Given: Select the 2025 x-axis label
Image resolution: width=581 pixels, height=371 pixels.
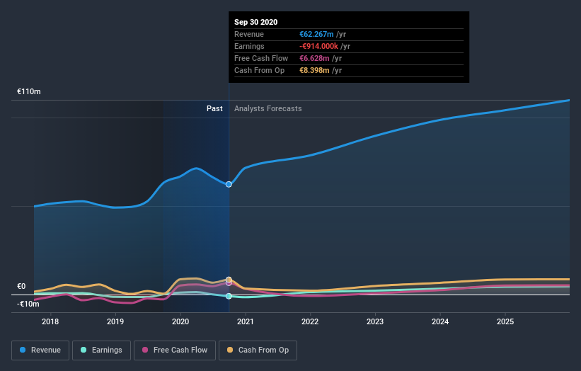Looking at the screenshot, I should tap(505, 321).
